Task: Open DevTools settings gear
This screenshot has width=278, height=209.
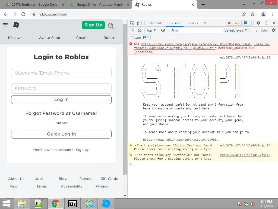Action: [x=258, y=23]
